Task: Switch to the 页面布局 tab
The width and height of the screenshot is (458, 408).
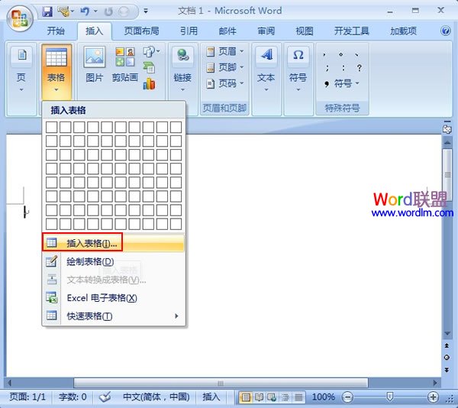Action: click(141, 31)
